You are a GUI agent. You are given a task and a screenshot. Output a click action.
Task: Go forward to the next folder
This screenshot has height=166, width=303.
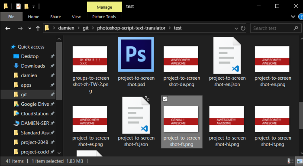(x=20, y=29)
